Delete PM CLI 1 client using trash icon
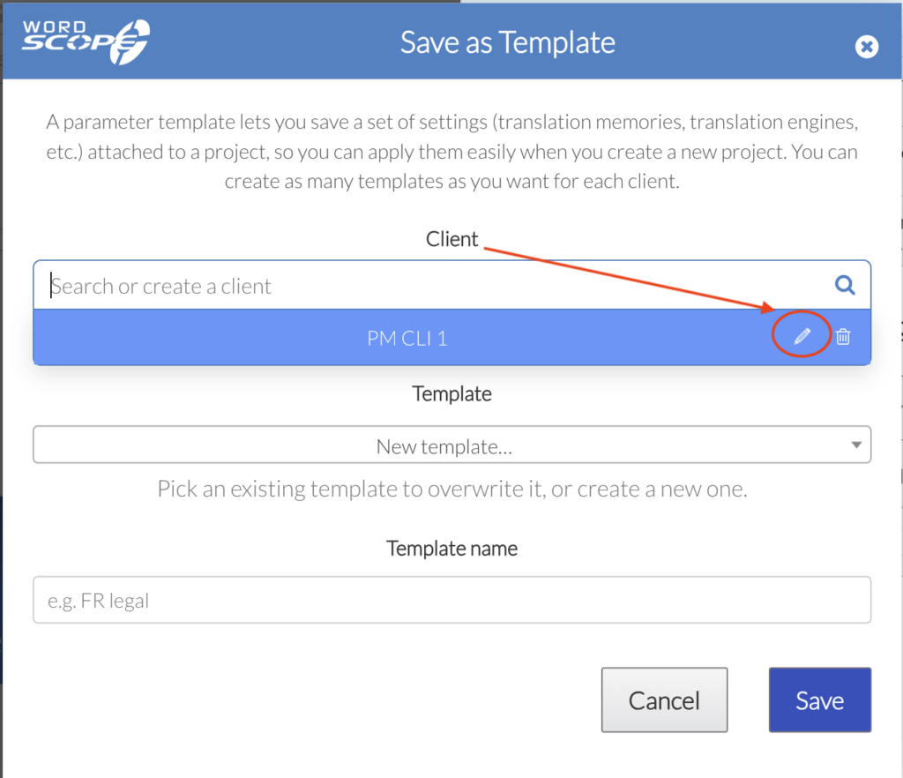Screen dimensions: 903x778 point(842,336)
